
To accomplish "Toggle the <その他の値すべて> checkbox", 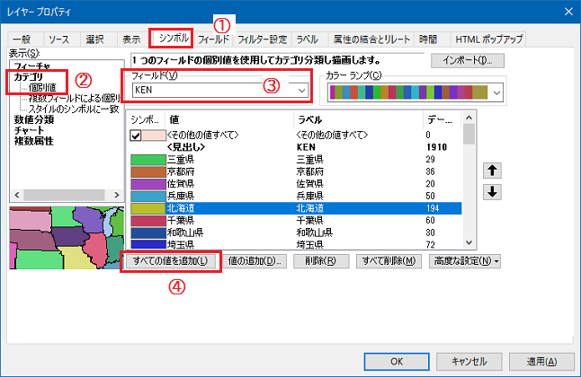I will point(136,136).
